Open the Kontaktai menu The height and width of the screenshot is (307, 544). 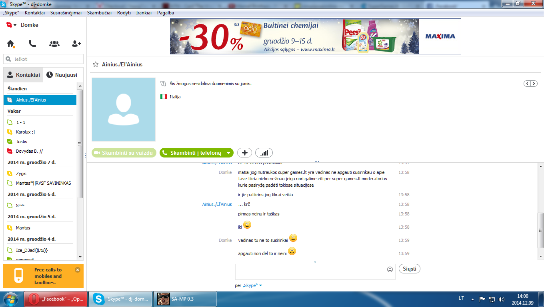tap(35, 13)
